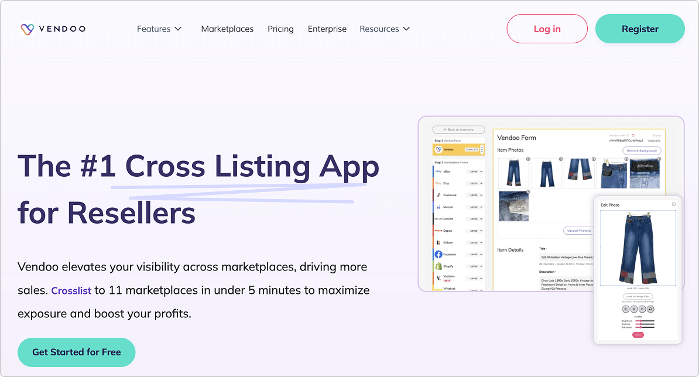This screenshot has width=699, height=377.
Task: Expand the Shopify Listed status dropdown
Action: (x=475, y=266)
